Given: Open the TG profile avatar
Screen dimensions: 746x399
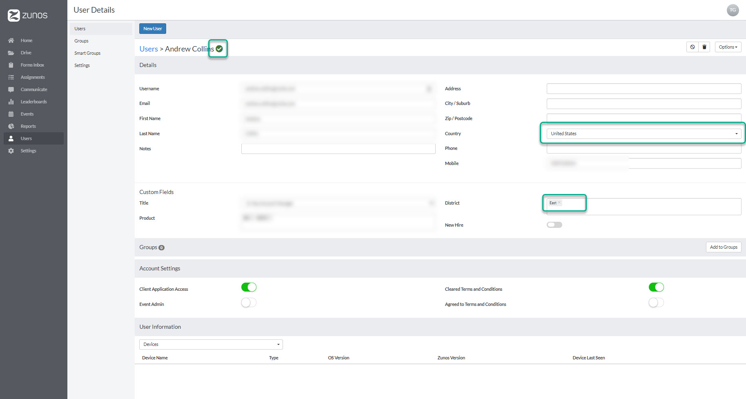Looking at the screenshot, I should click(733, 10).
